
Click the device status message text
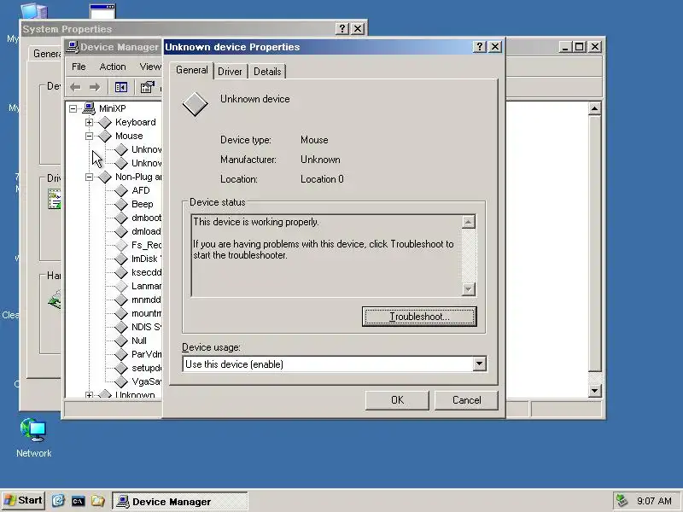coord(324,238)
